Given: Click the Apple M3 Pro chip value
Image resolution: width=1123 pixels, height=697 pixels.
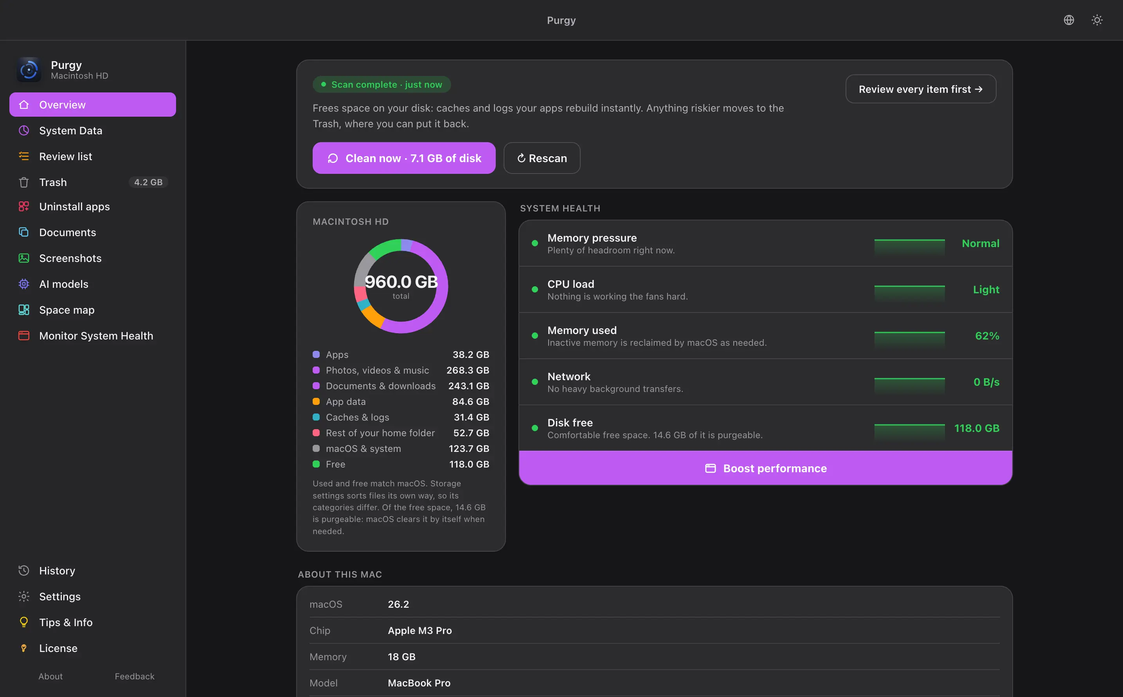Looking at the screenshot, I should (x=419, y=630).
